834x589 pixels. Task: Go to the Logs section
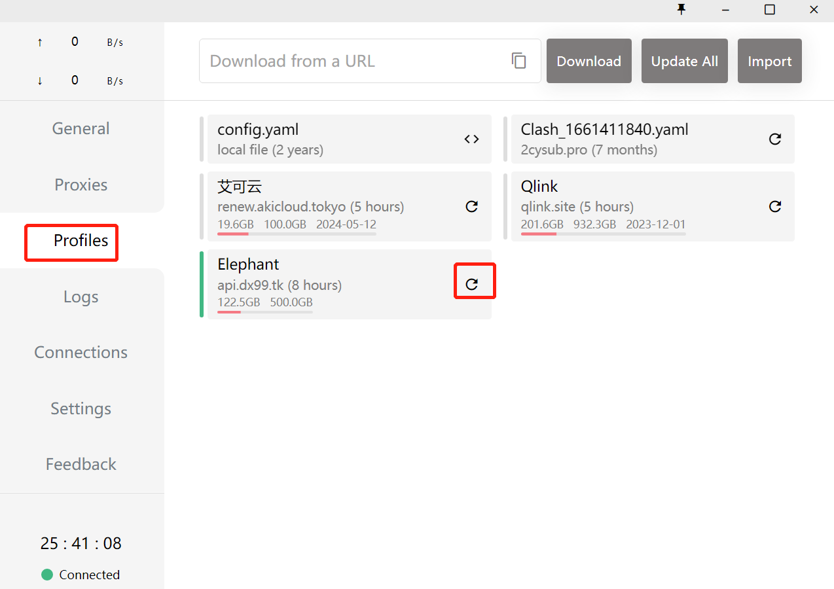tap(81, 296)
